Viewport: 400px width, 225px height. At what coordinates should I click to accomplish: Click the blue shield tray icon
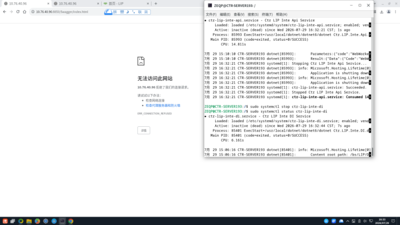tap(333, 221)
